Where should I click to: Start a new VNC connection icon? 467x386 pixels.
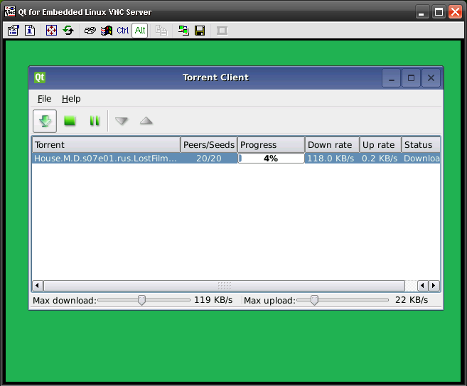(x=183, y=31)
